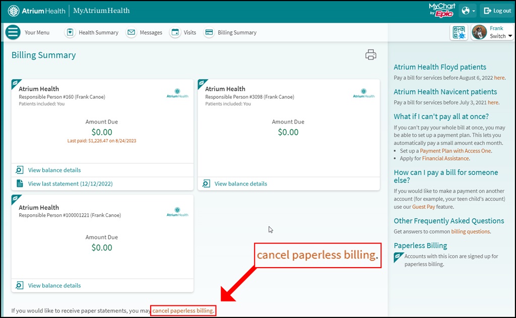
Task: Click the Paperless Billing leaf icon in sidebar
Action: tap(398, 257)
